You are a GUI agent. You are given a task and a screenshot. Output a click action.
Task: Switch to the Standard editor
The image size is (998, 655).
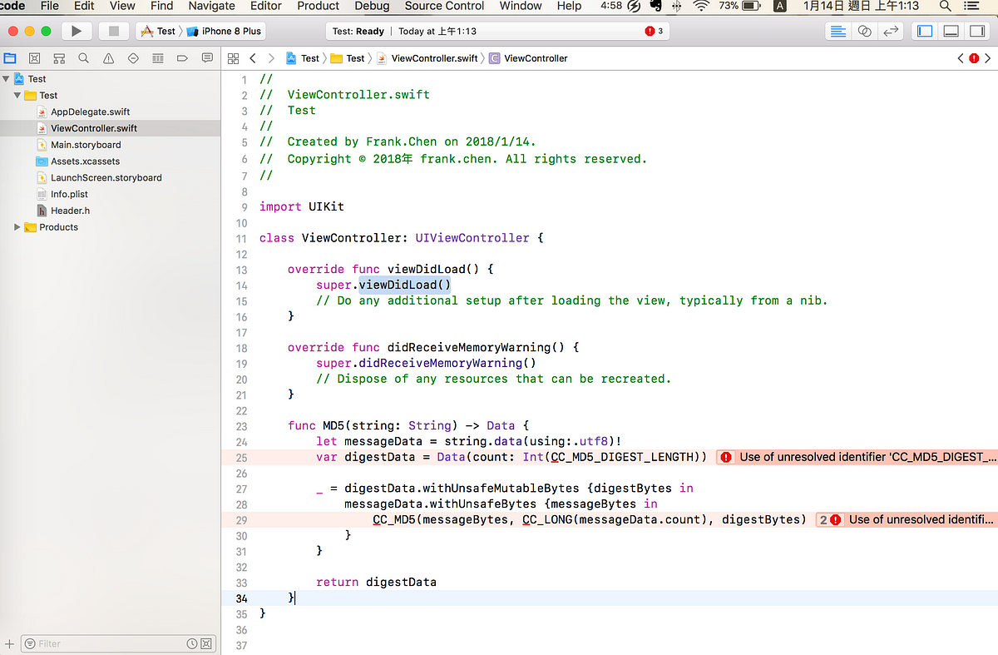coord(838,31)
